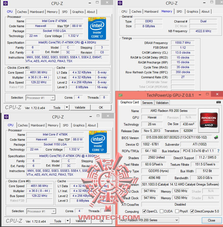
Task: Take a GPU-Z screenshot with the camera icon
Action: pyautogui.click(x=219, y=102)
